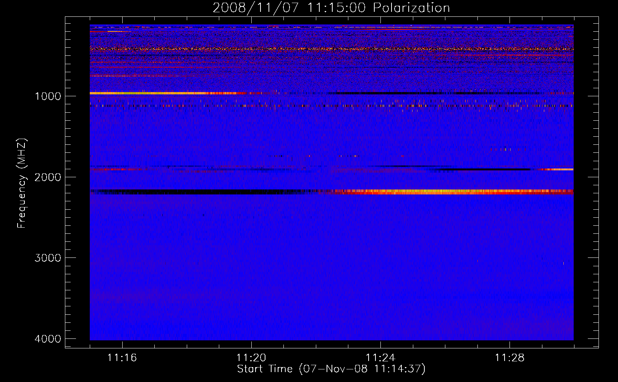The width and height of the screenshot is (618, 382).
Task: Click the 4000 frequency tick label
Action: coord(48,339)
